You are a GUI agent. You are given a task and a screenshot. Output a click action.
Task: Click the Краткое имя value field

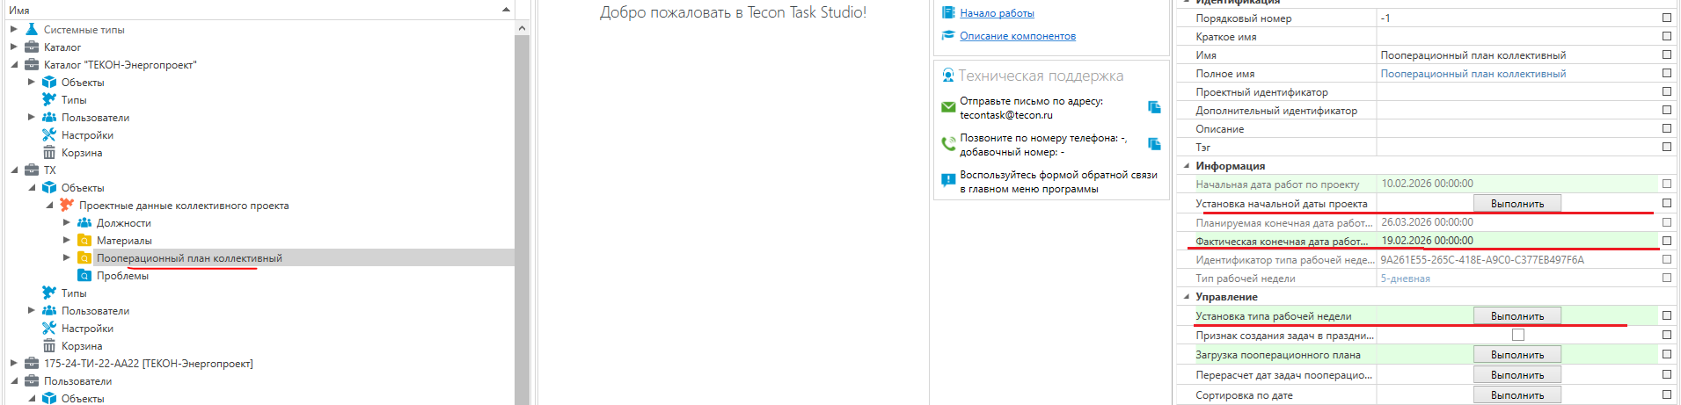(1513, 36)
